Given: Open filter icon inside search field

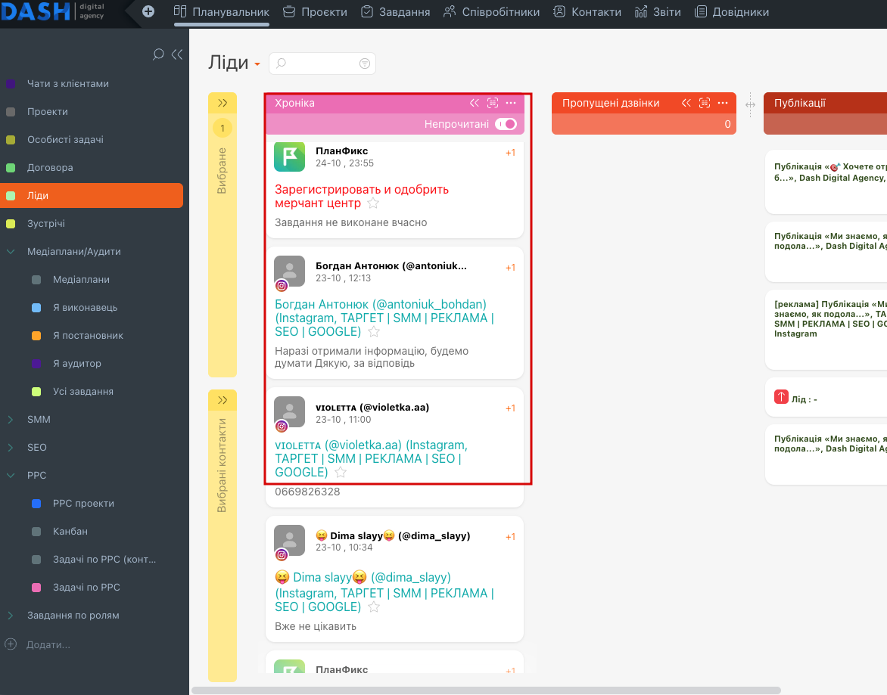Looking at the screenshot, I should 365,64.
